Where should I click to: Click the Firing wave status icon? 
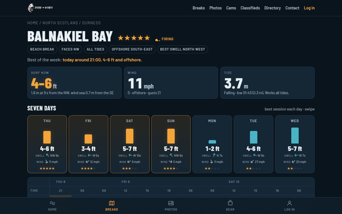157,39
